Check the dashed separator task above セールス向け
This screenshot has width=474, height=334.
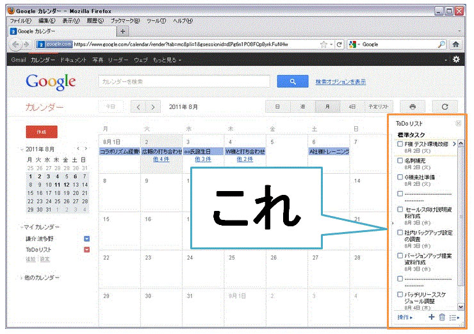tap(400, 194)
